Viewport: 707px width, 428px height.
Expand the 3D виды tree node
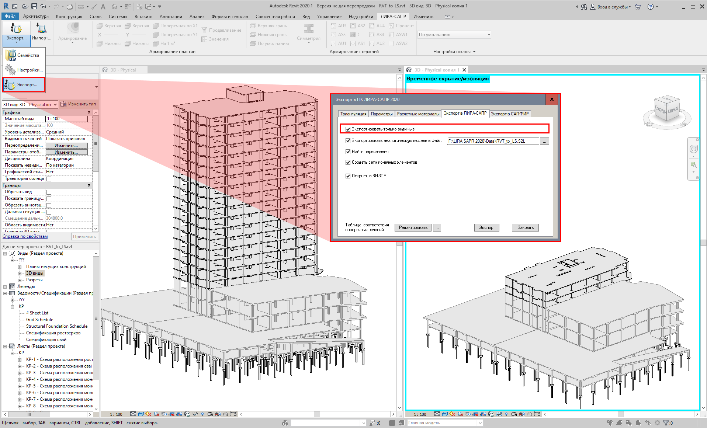(x=20, y=273)
